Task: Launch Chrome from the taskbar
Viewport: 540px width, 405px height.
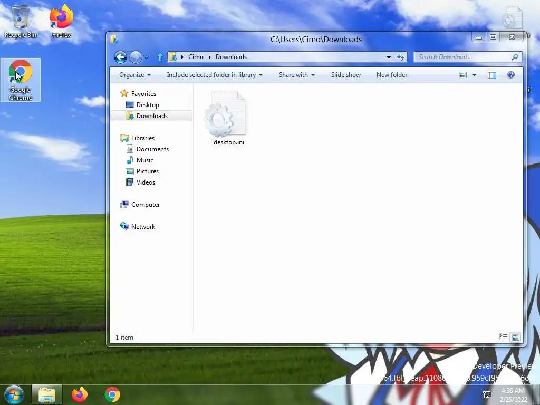Action: pos(112,394)
